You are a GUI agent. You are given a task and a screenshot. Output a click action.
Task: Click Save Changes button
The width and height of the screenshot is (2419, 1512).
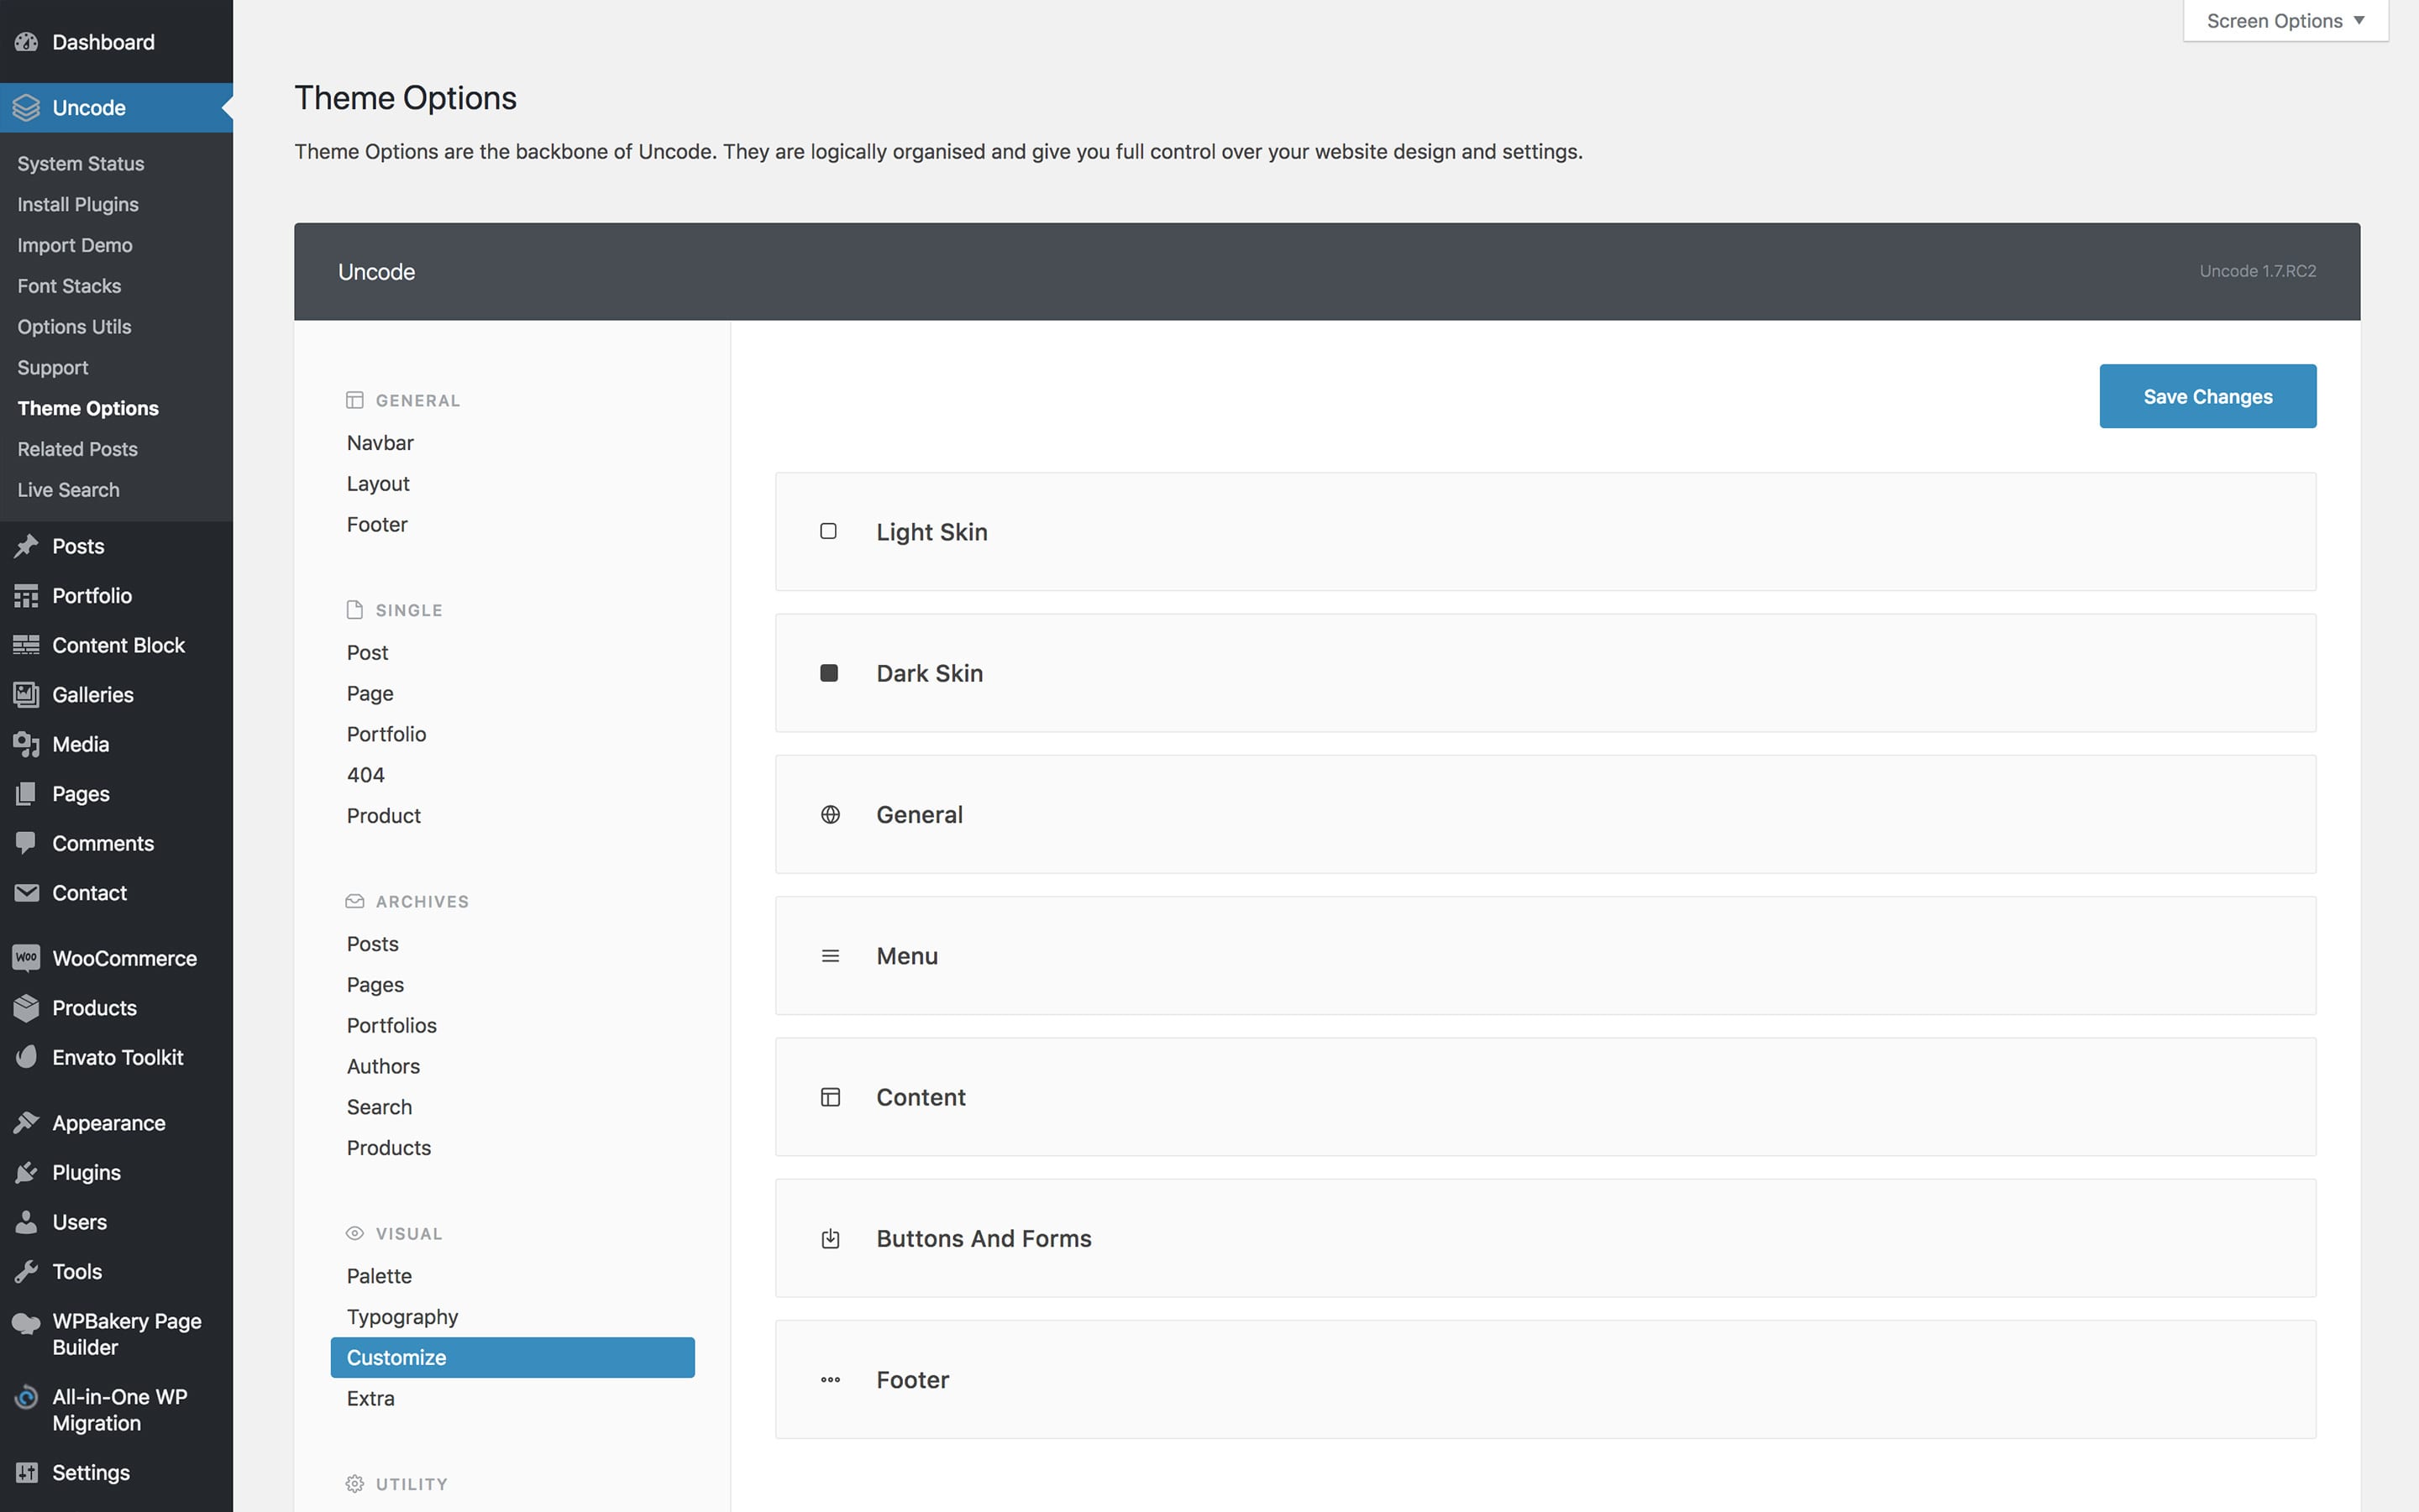tap(2208, 395)
